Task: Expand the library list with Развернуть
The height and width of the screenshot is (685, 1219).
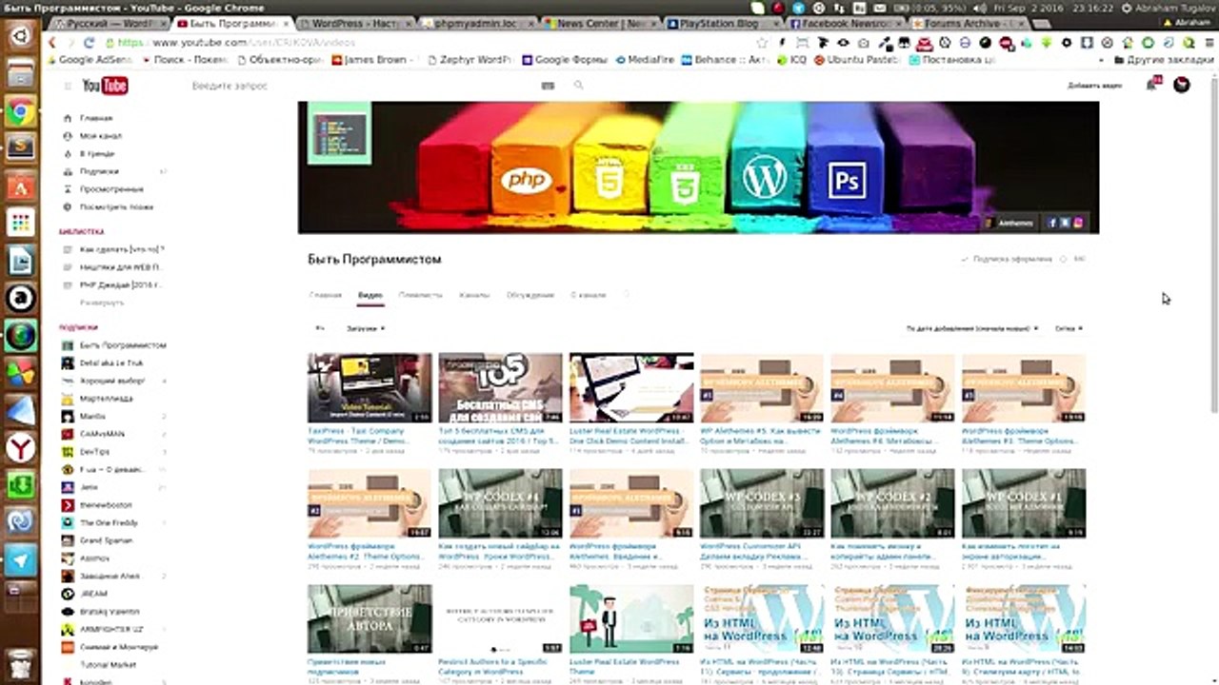Action: (102, 303)
